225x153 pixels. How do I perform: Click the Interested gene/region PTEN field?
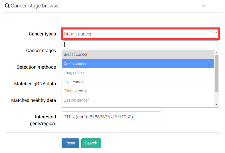pyautogui.click(x=112, y=117)
